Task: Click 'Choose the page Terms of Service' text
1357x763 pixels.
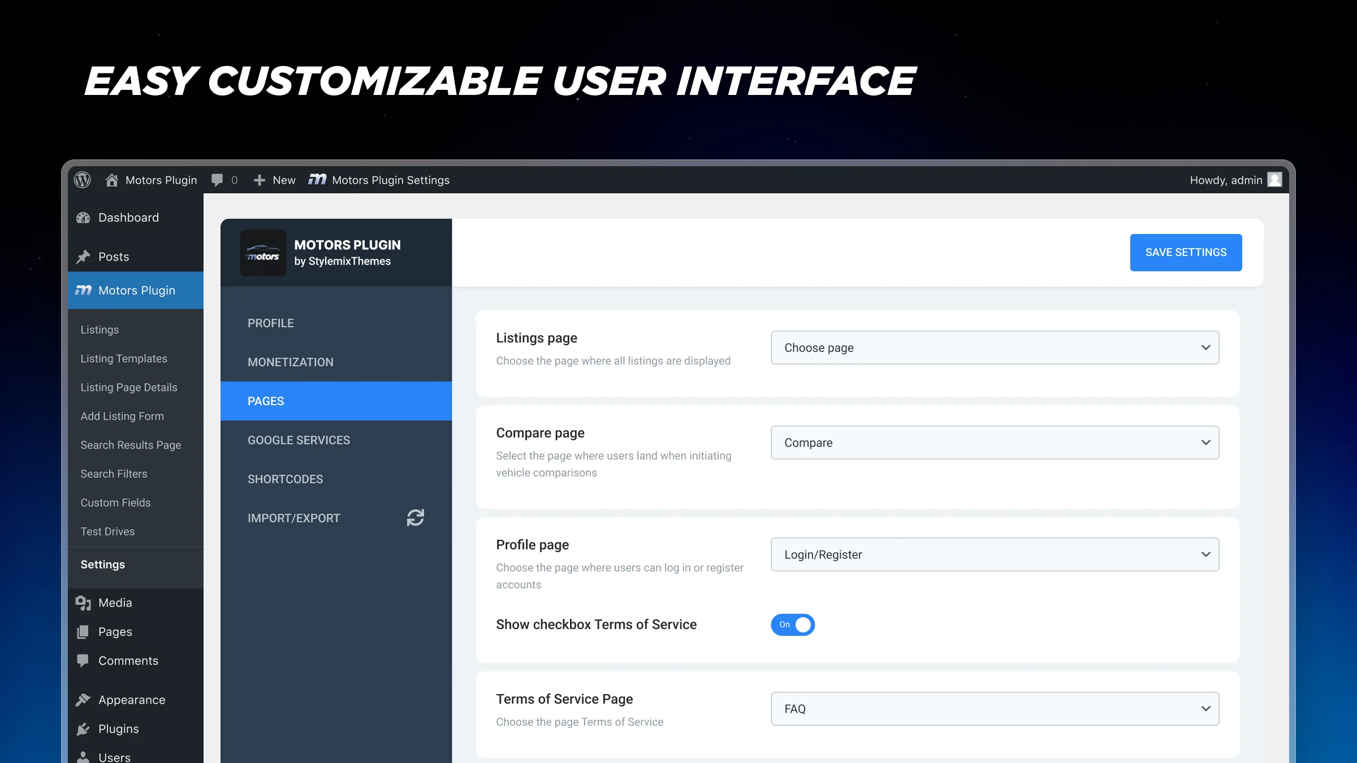Action: pyautogui.click(x=580, y=722)
